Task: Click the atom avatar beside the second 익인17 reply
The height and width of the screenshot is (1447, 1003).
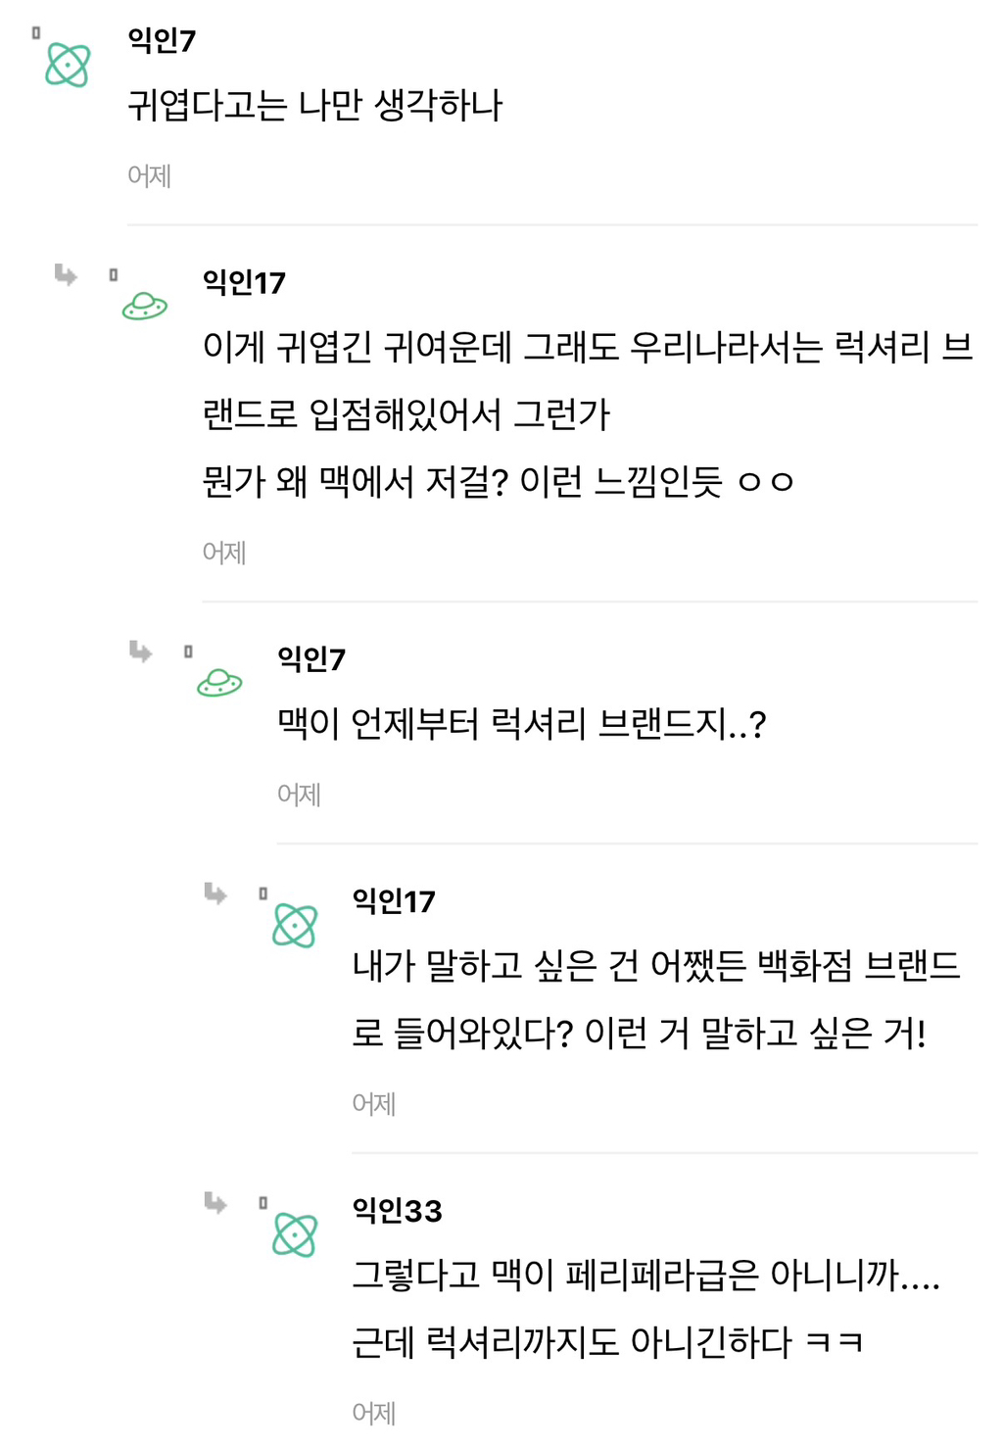Action: click(295, 925)
